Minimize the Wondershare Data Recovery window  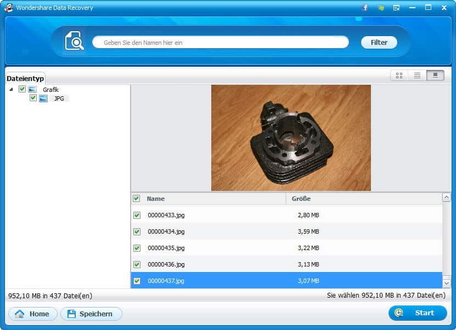(x=413, y=8)
